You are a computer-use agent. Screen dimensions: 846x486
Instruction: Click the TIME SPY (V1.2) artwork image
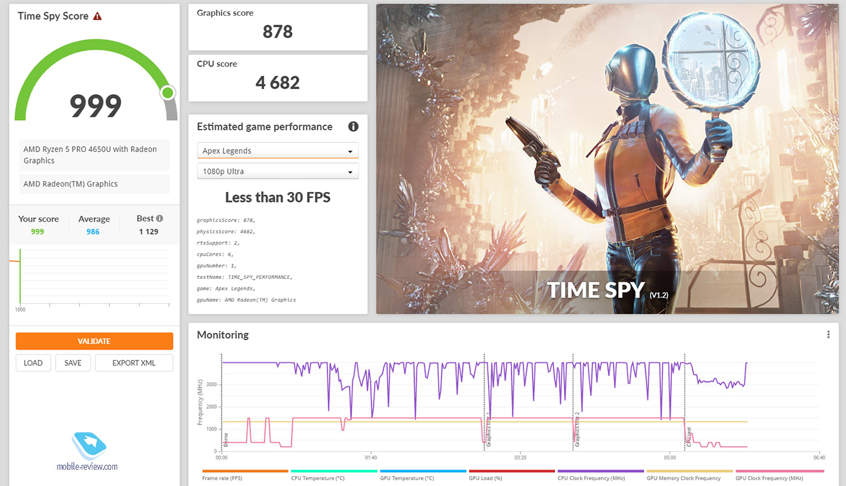pos(607,159)
